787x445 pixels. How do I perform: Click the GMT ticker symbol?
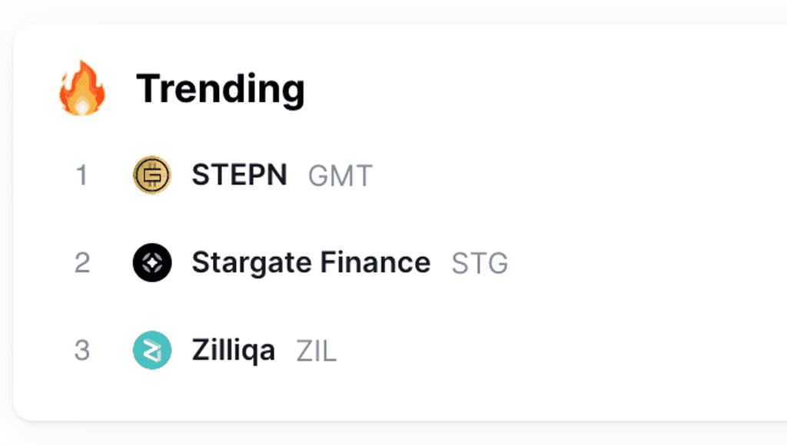point(340,176)
